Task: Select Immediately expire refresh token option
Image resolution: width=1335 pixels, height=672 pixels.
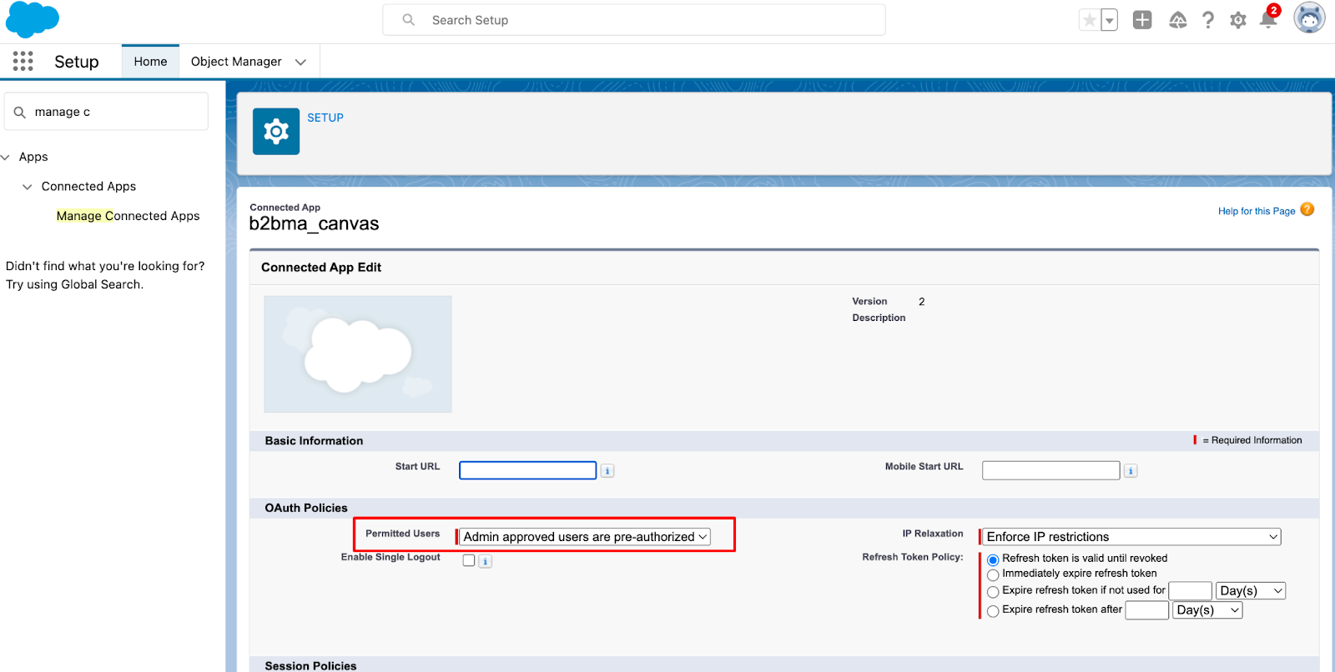Action: (x=993, y=574)
